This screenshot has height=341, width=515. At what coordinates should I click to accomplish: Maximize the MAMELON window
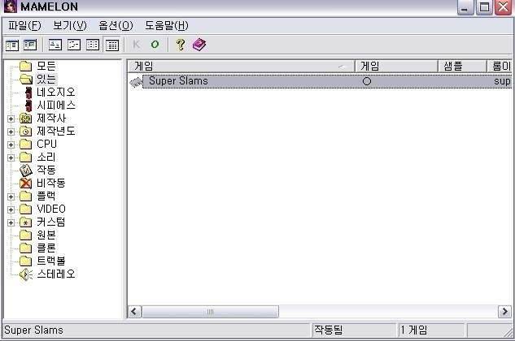(x=484, y=6)
